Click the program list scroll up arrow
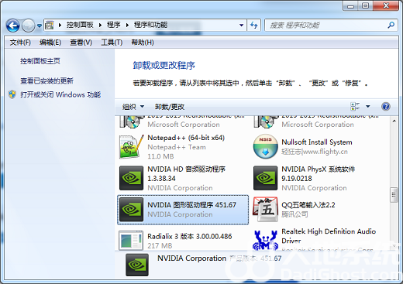 394,121
